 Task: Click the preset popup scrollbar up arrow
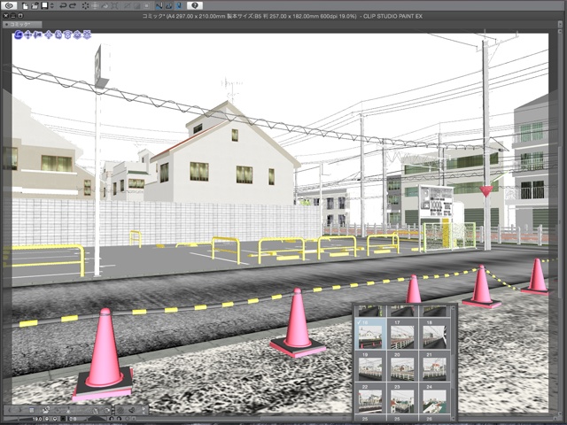pos(453,308)
